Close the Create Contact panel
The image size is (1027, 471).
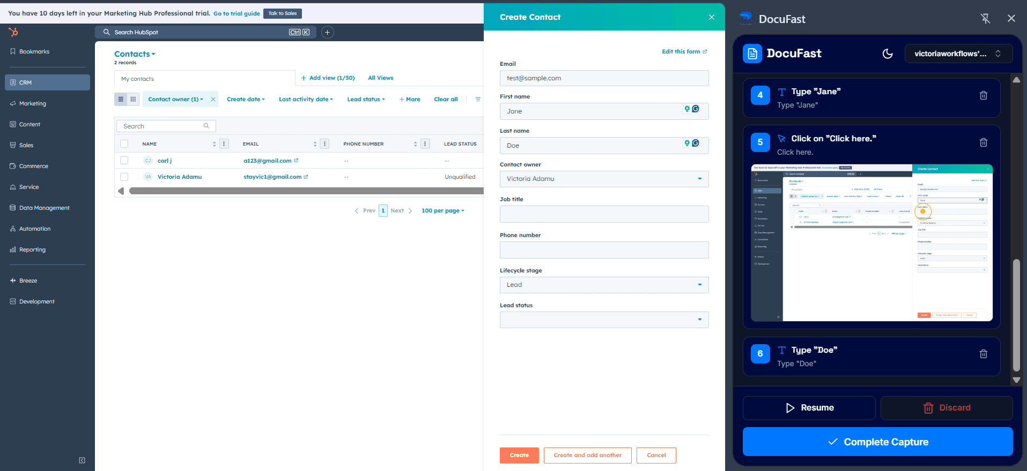coord(712,17)
